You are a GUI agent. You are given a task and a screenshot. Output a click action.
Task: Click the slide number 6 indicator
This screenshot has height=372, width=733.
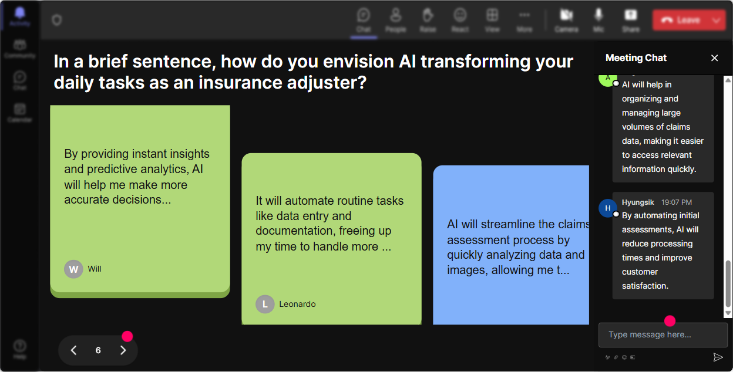click(98, 350)
